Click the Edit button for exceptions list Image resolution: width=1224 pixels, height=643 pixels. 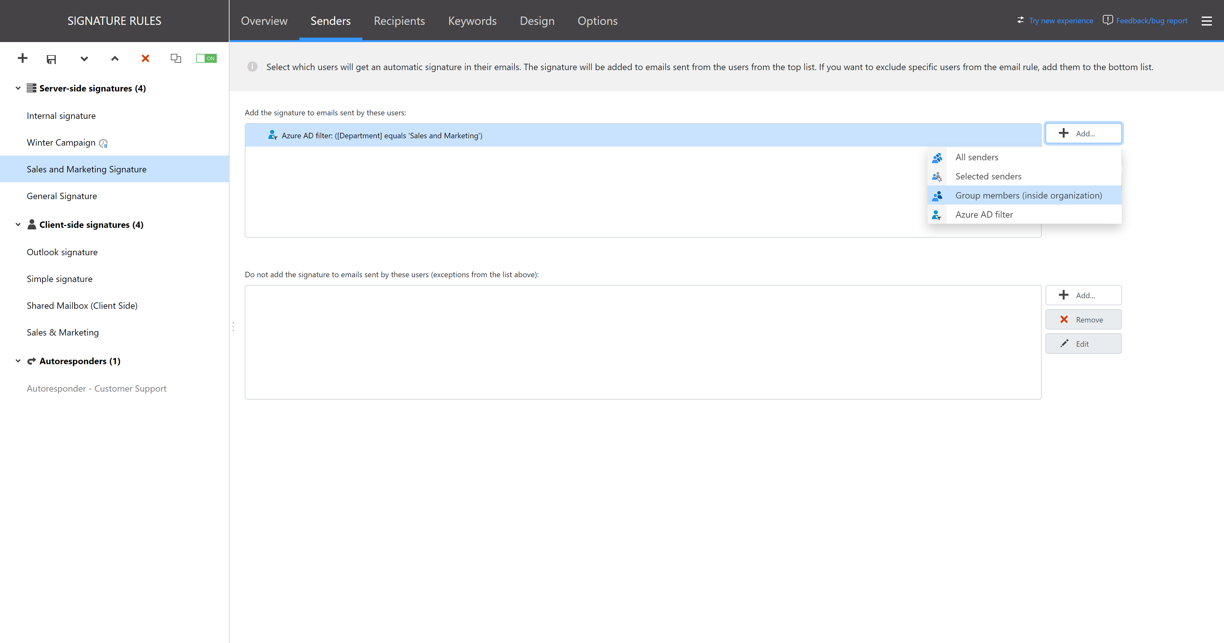[x=1083, y=343]
